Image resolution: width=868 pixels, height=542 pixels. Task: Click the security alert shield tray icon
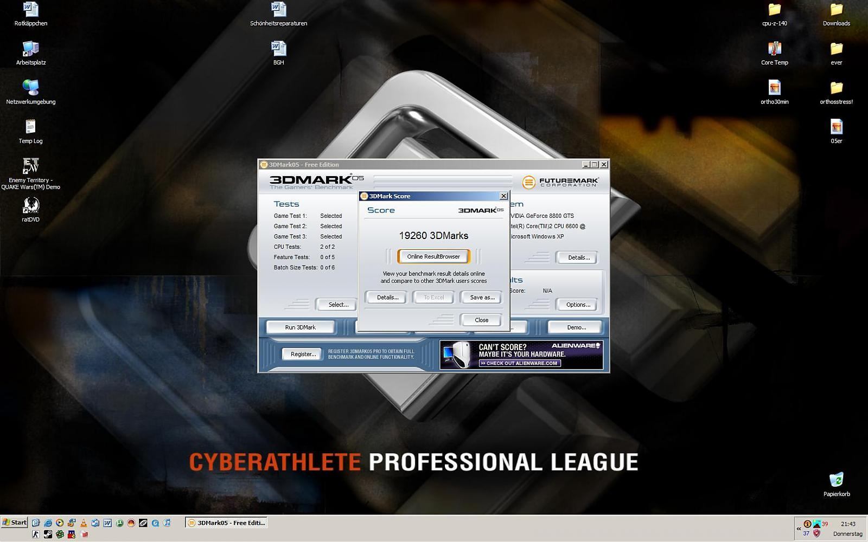pos(816,533)
